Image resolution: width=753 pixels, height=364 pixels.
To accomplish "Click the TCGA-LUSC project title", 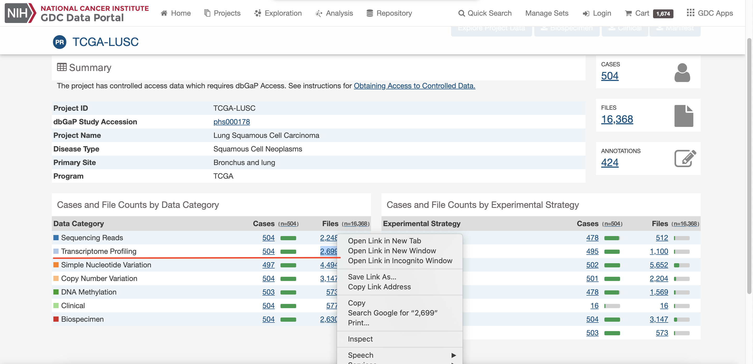I will pyautogui.click(x=105, y=42).
